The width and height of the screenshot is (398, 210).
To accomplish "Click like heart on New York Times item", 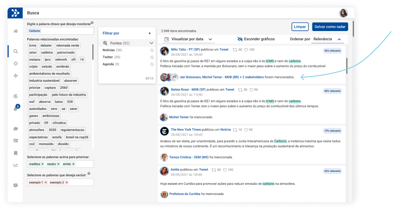I will click(x=246, y=130).
